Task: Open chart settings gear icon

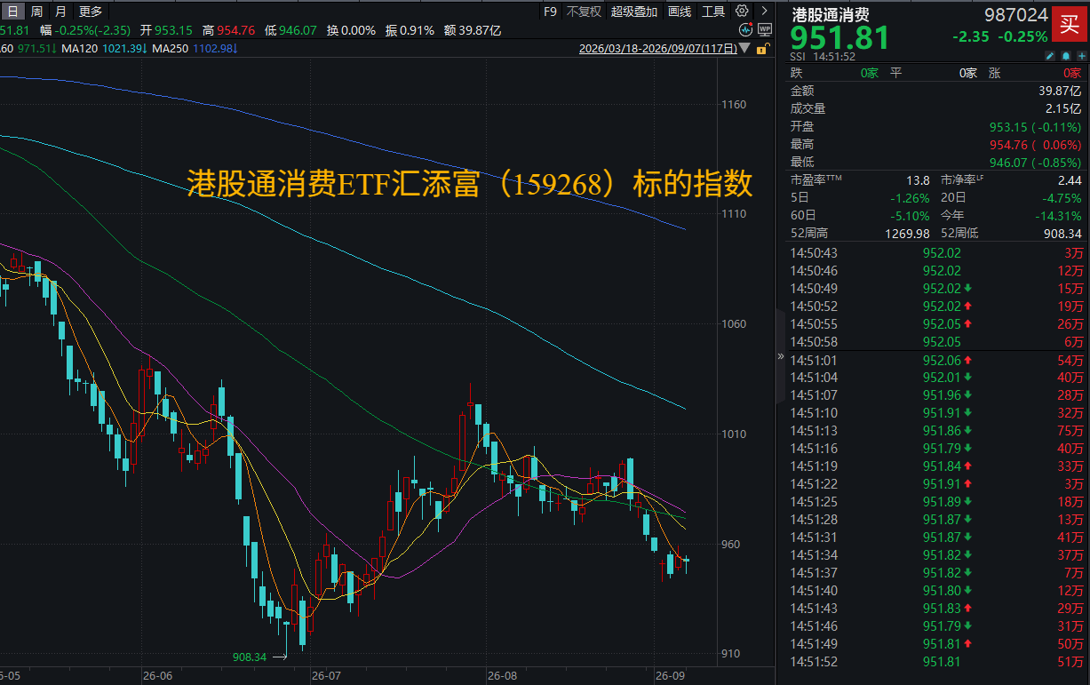Action: tap(742, 12)
